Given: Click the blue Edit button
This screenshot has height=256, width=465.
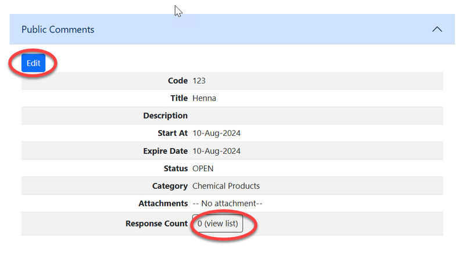Looking at the screenshot, I should pyautogui.click(x=33, y=63).
